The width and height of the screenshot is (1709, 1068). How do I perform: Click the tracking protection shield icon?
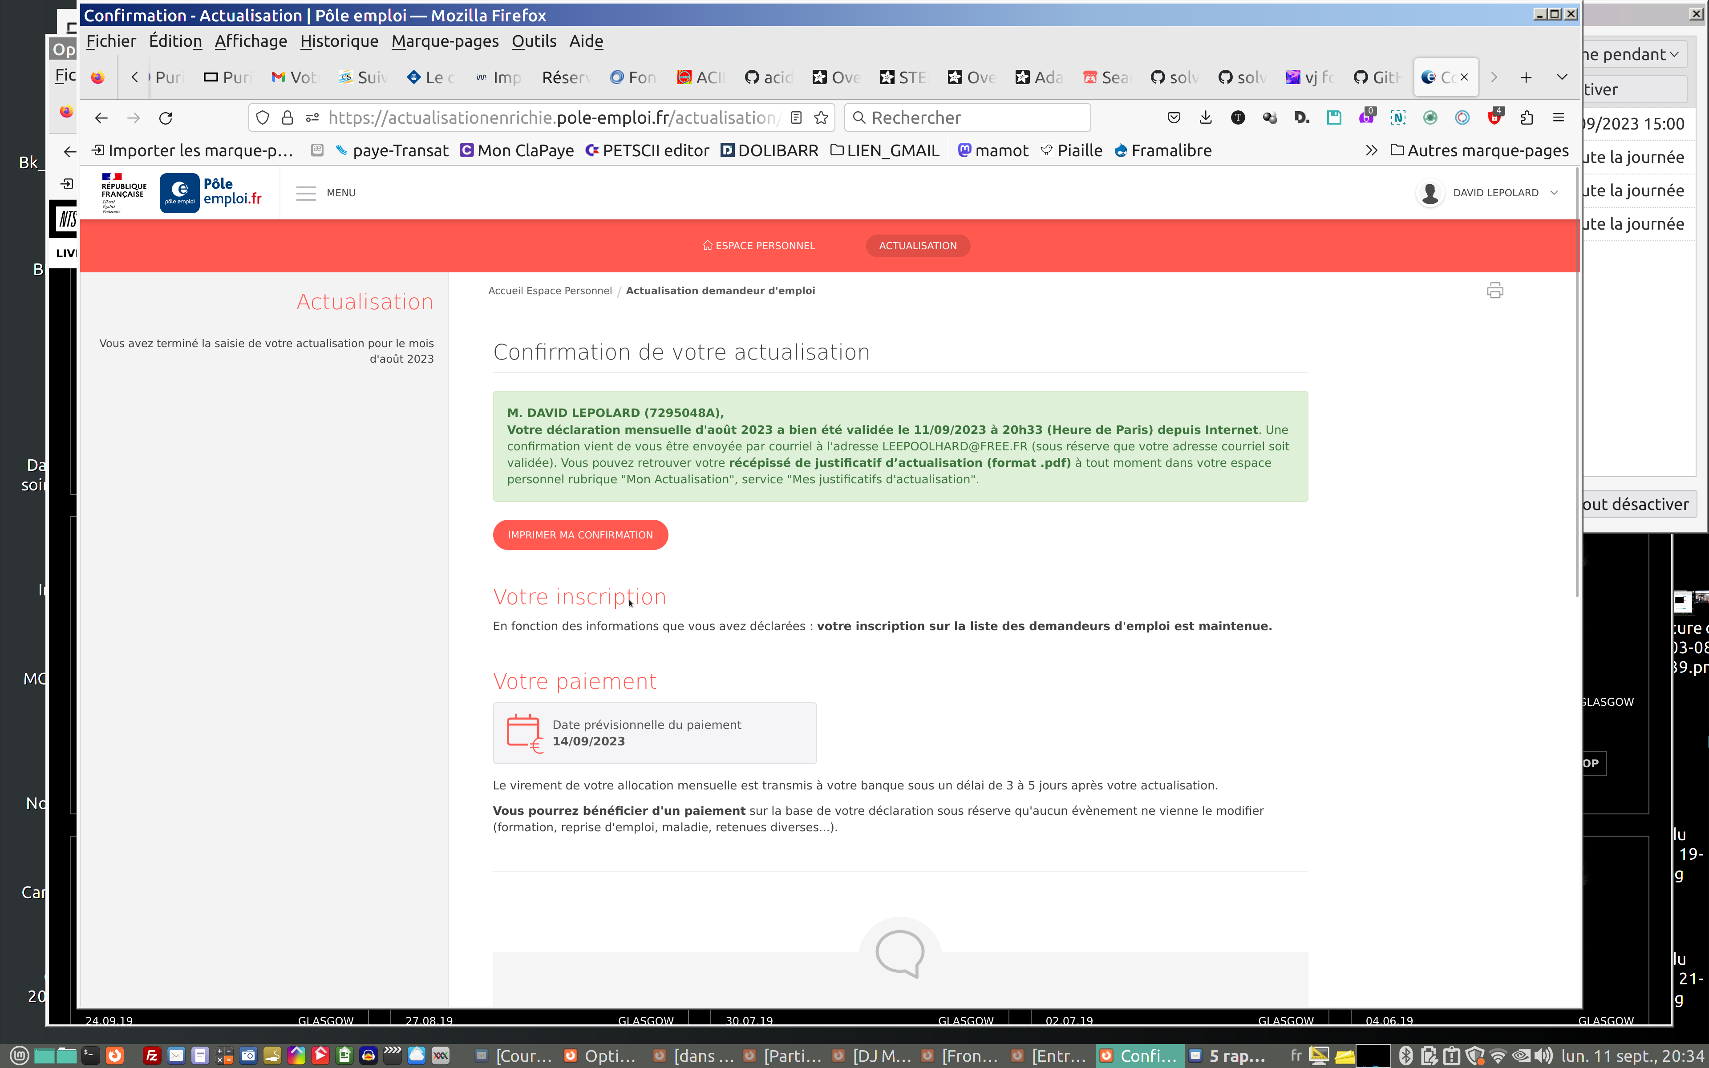tap(263, 118)
